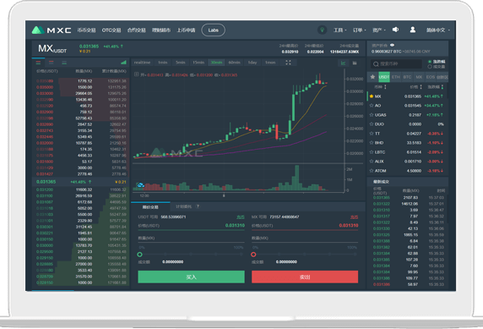
Task: Open the language selector dropdown
Action: 438,30
